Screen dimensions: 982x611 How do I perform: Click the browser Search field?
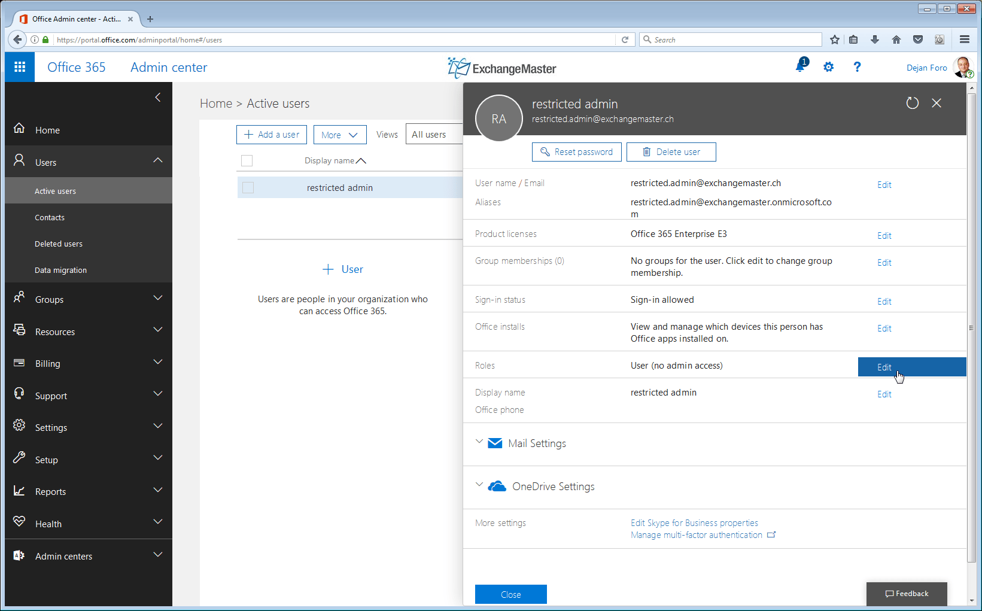[x=731, y=39]
